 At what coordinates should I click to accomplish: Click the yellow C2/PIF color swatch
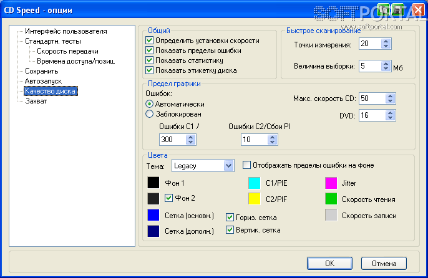coord(255,199)
